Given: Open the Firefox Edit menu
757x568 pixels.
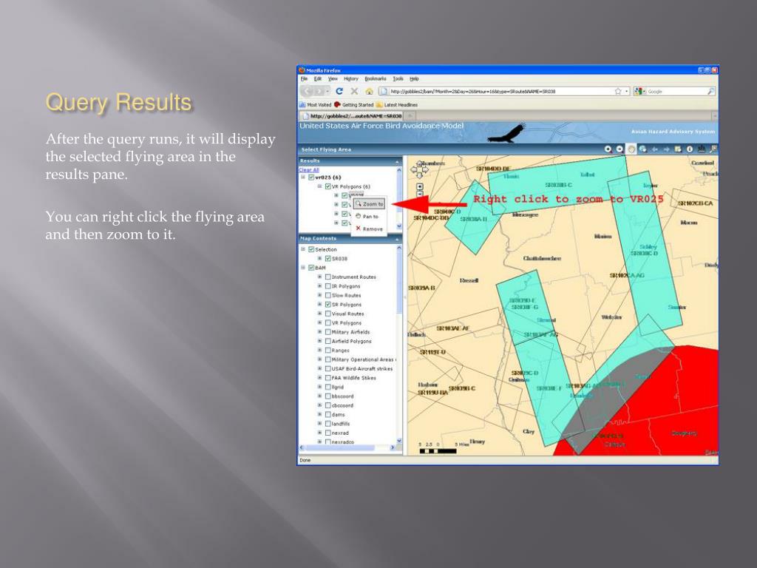Looking at the screenshot, I should click(x=318, y=78).
